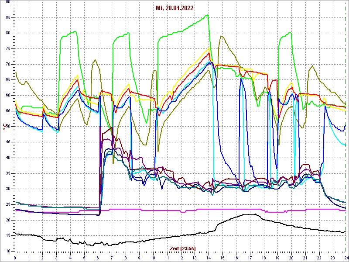Screen dimensions: 349x262
Task: Click hour label "16" on the time axis
Action: (x=236, y=258)
